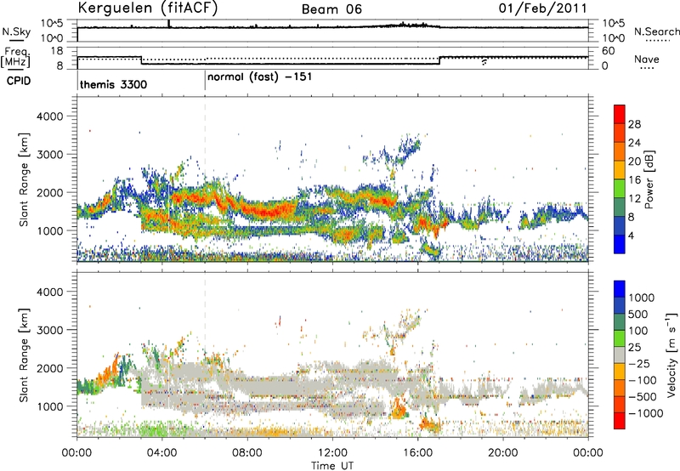
Task: Pick the red top segment of Power colorbar
Action: click(620, 115)
